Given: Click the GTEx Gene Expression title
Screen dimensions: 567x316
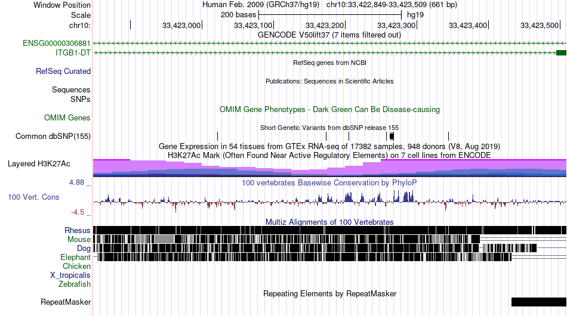Looking at the screenshot, I should (329, 147).
